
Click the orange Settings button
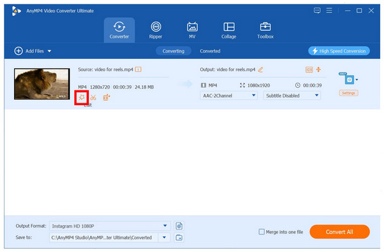pyautogui.click(x=349, y=93)
